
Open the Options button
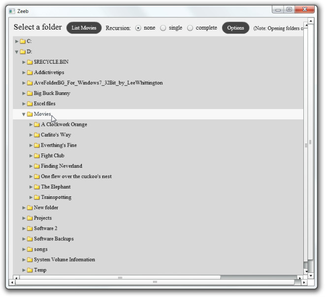[235, 28]
